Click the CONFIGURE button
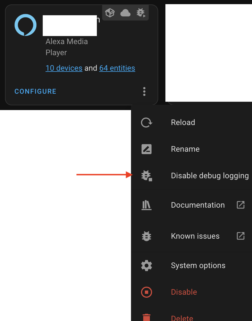This screenshot has width=252, height=321. tap(35, 91)
